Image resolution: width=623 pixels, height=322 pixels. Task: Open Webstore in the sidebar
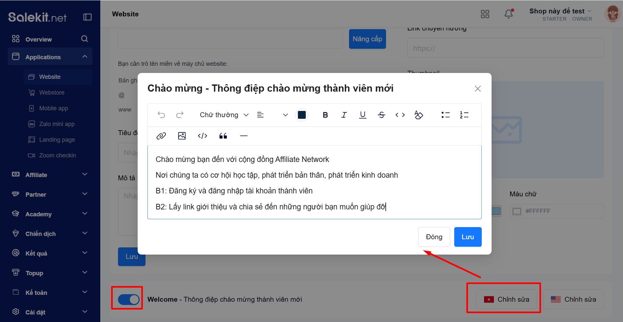(52, 93)
